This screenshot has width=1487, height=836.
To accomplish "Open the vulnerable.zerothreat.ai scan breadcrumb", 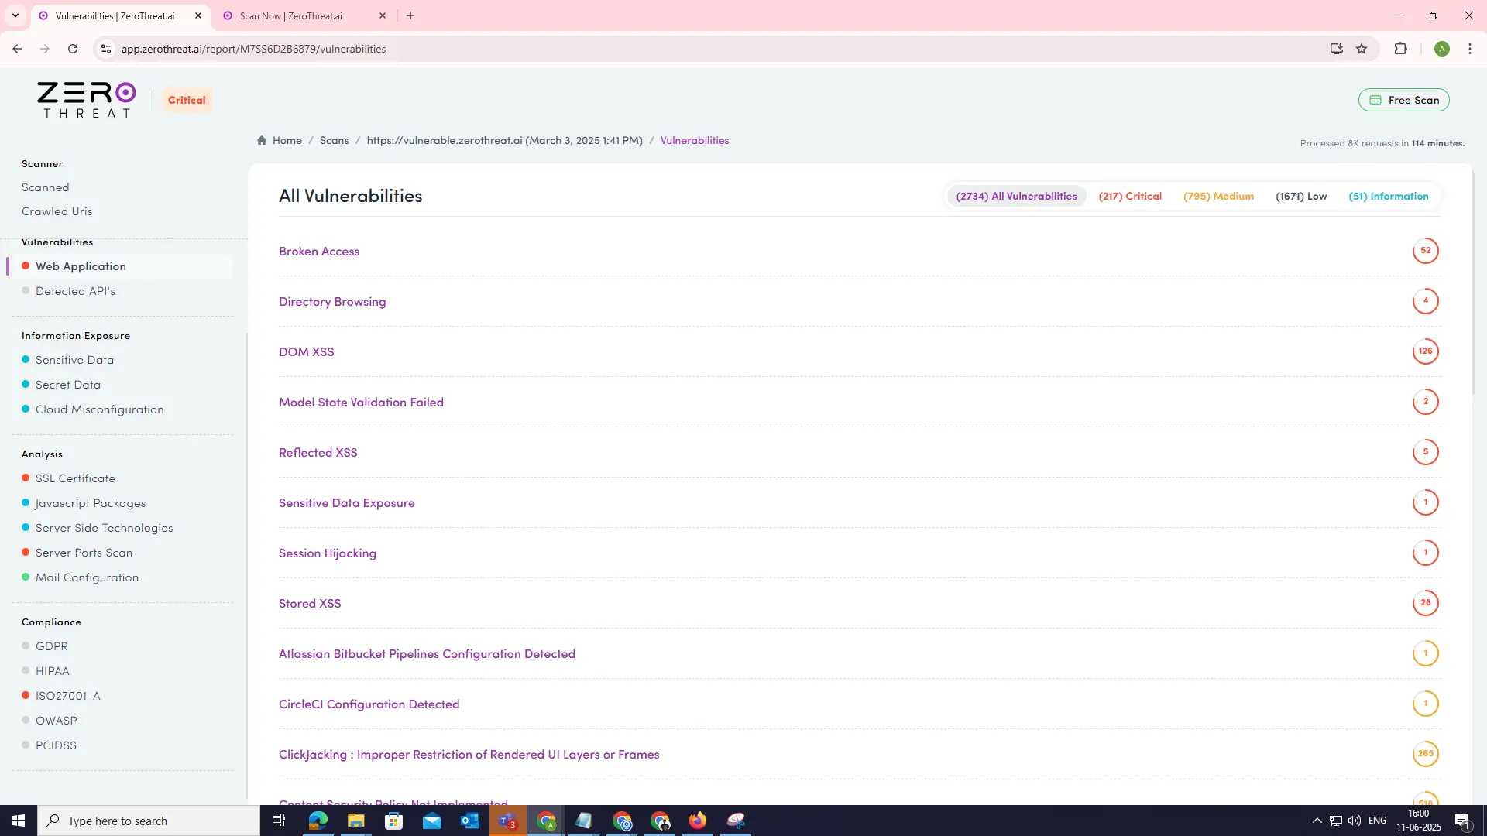I will click(504, 140).
